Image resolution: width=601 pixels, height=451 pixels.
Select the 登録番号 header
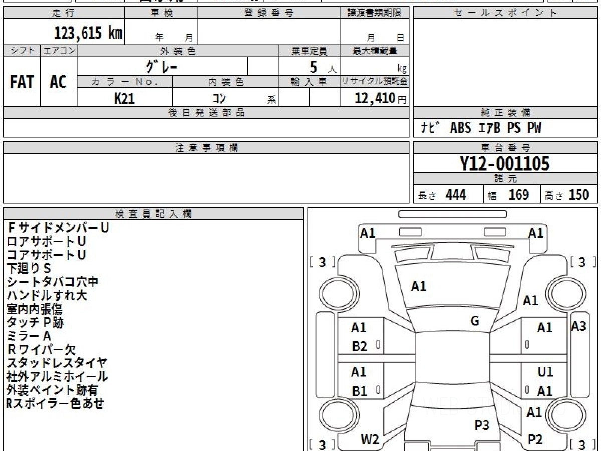269,13
